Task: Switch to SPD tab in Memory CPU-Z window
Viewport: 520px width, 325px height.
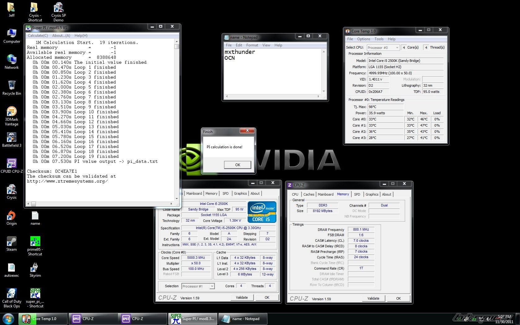Action: [x=357, y=194]
